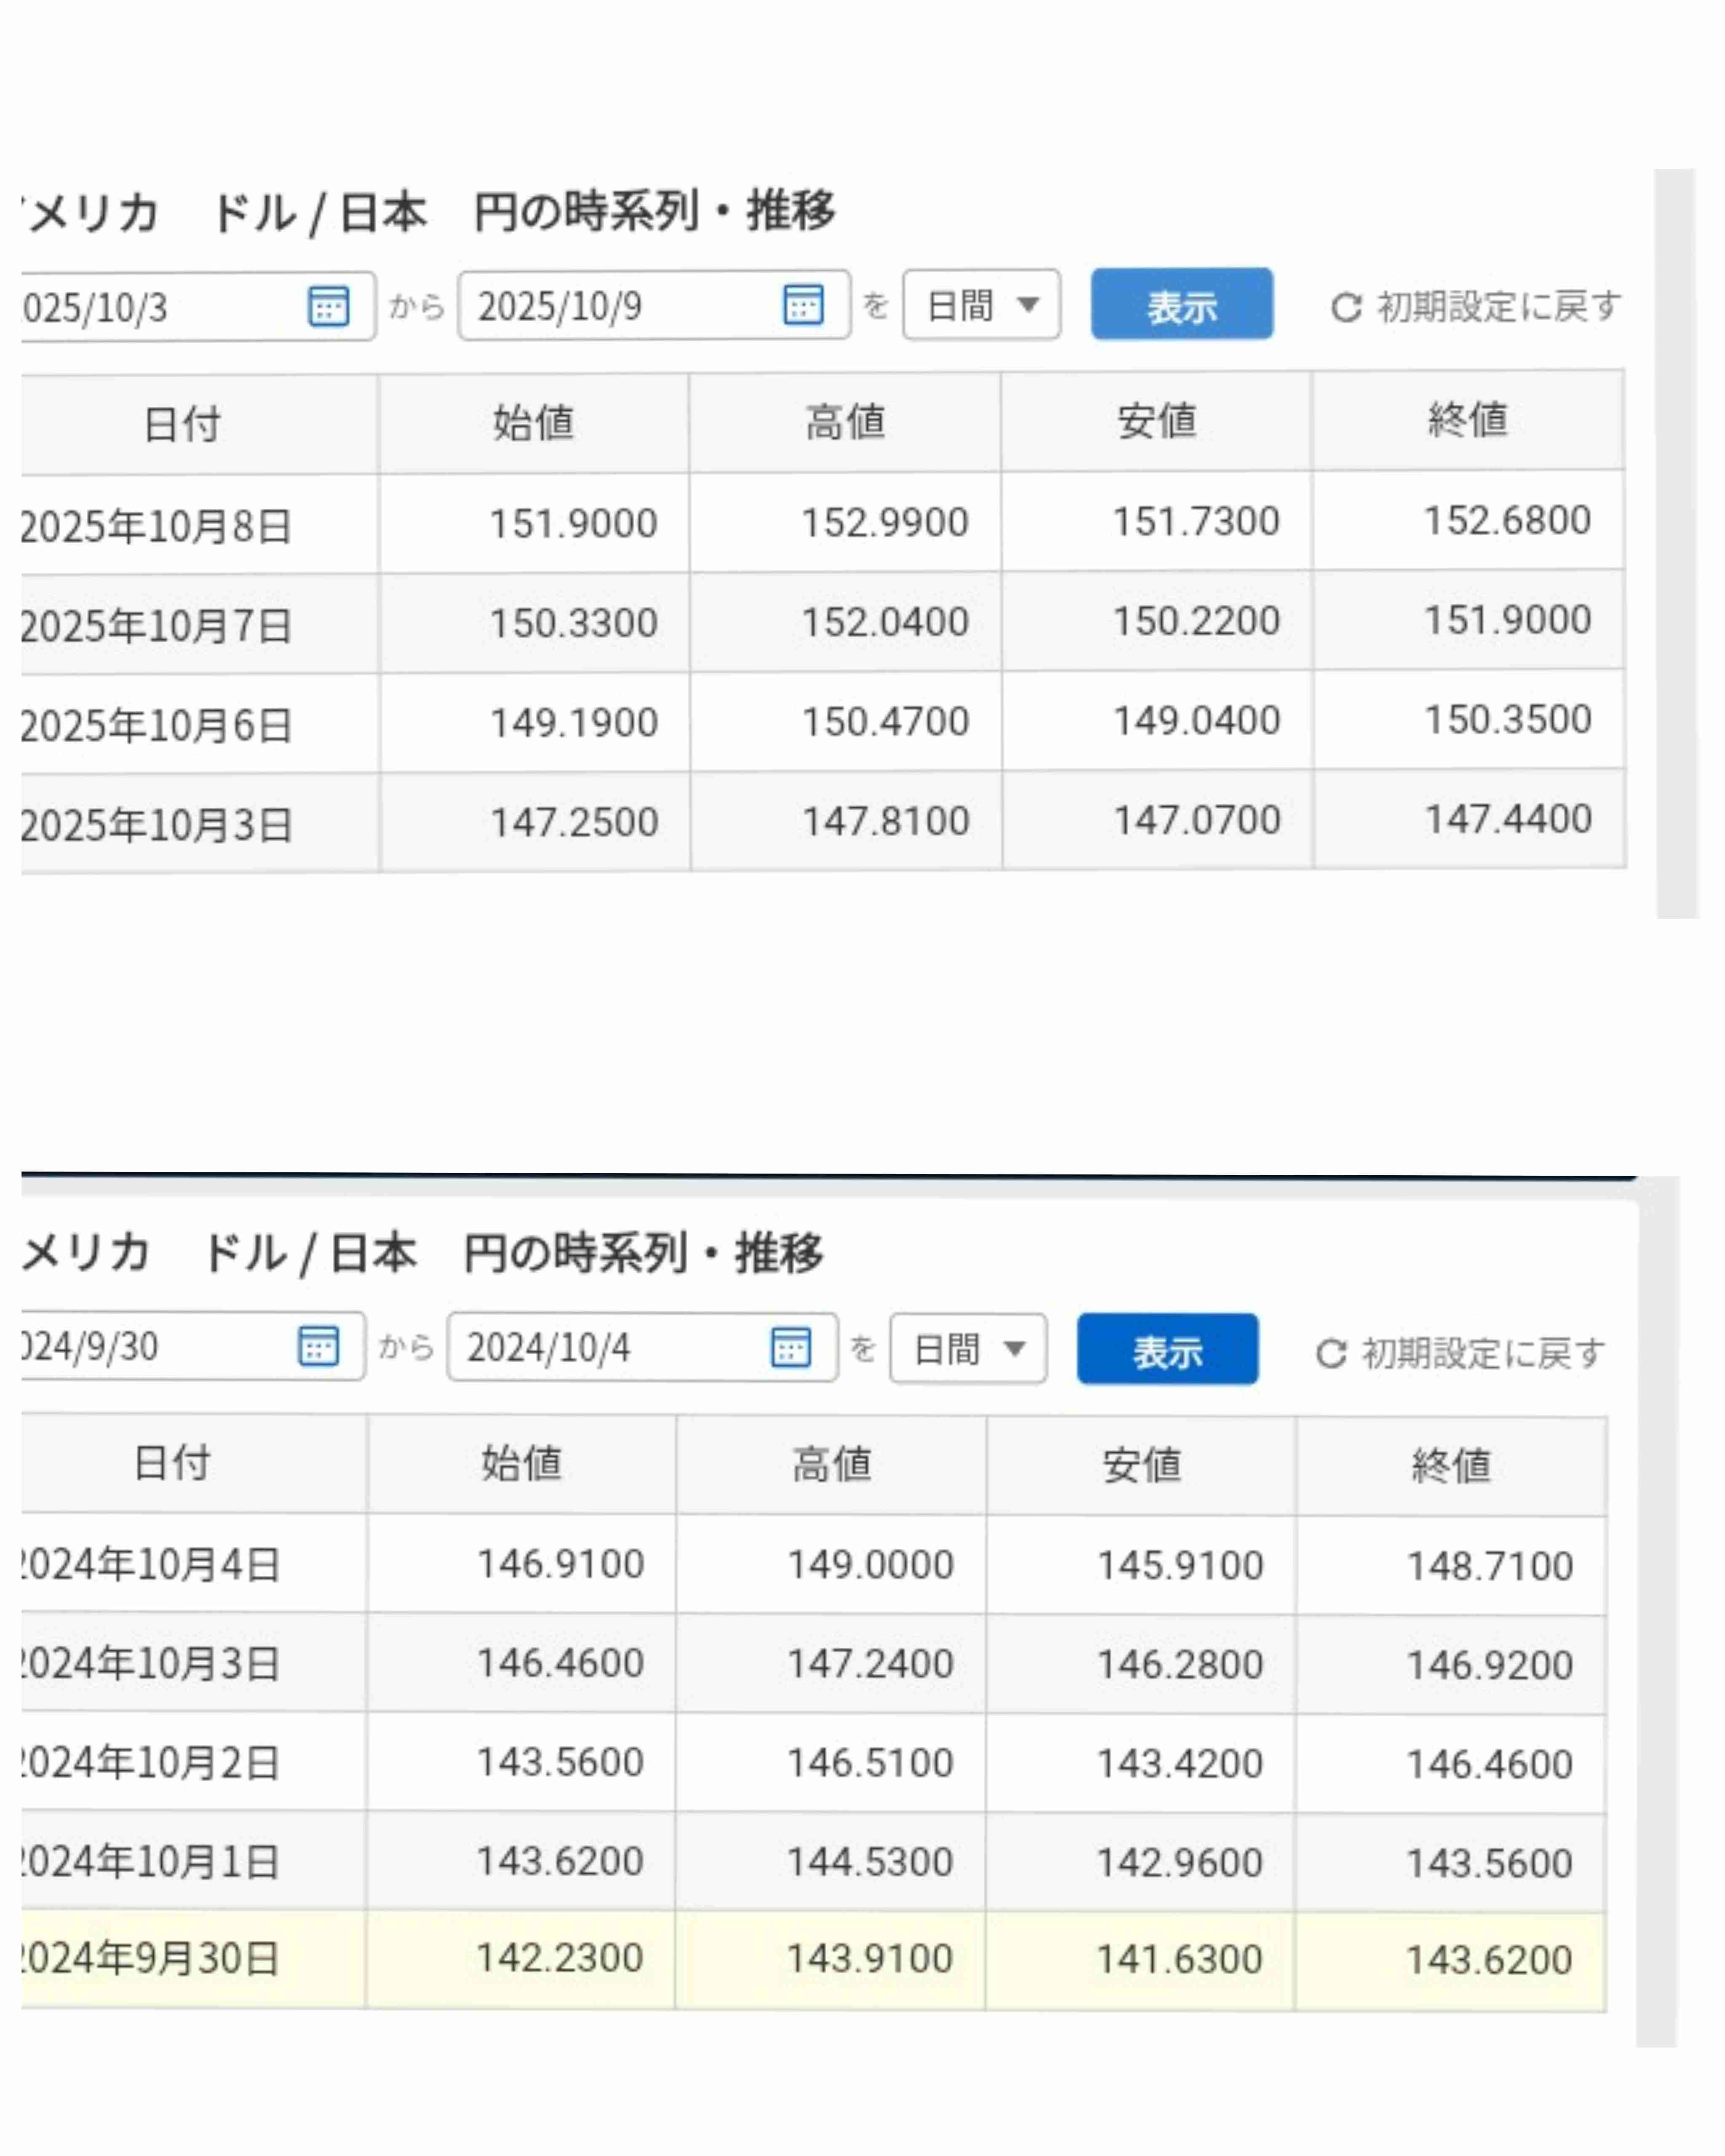Click reload icon beside upper 初期設定に戻す
The width and height of the screenshot is (1725, 2156).
1346,307
